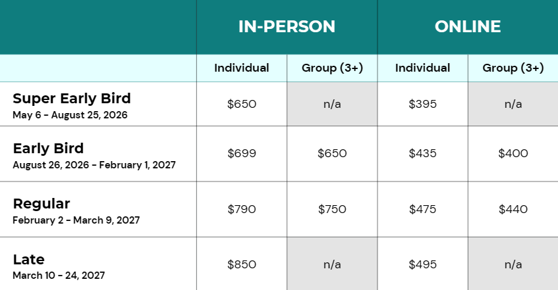Screen dimensions: 558x290
Task: Select the Super Early Bird row label
Action: click(72, 99)
